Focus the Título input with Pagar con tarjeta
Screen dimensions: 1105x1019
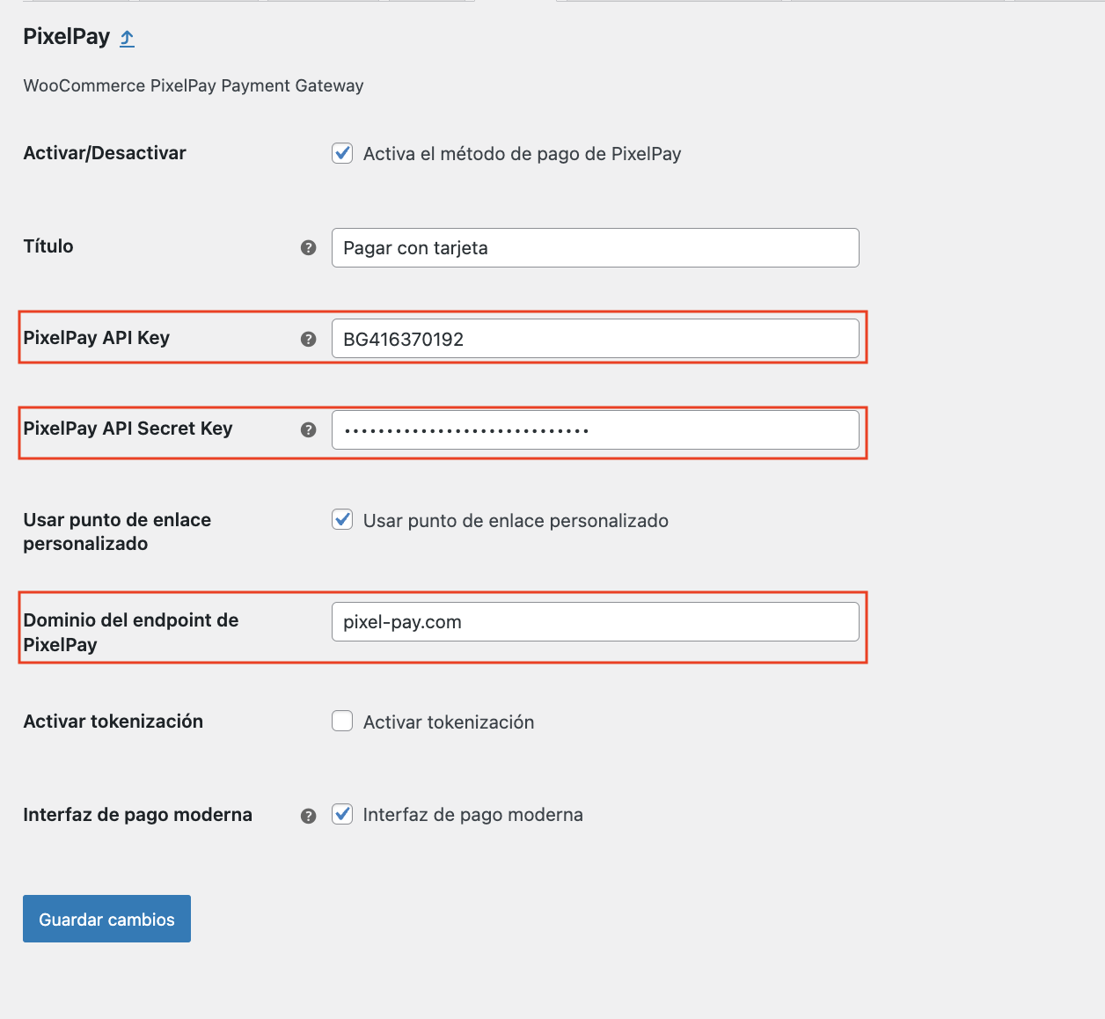click(x=595, y=248)
